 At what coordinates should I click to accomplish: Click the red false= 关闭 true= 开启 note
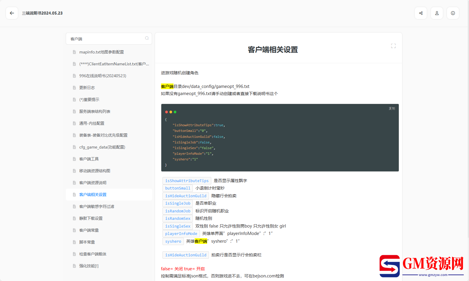pos(183,269)
